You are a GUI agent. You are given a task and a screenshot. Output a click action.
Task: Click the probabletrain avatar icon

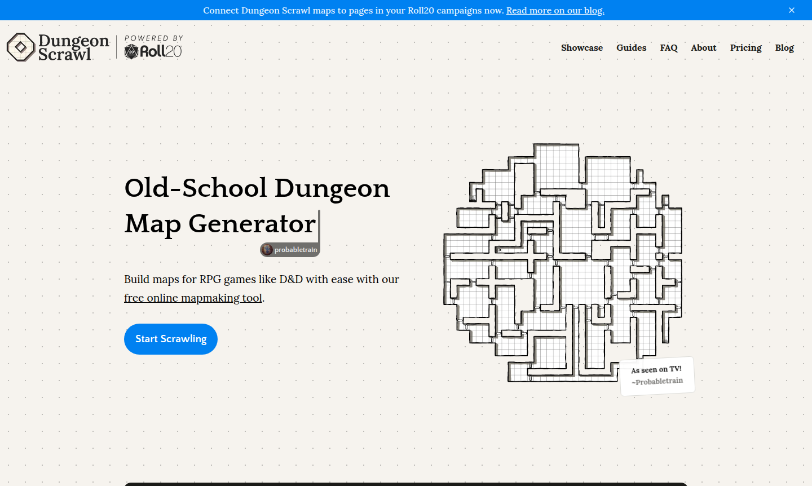[x=266, y=249]
